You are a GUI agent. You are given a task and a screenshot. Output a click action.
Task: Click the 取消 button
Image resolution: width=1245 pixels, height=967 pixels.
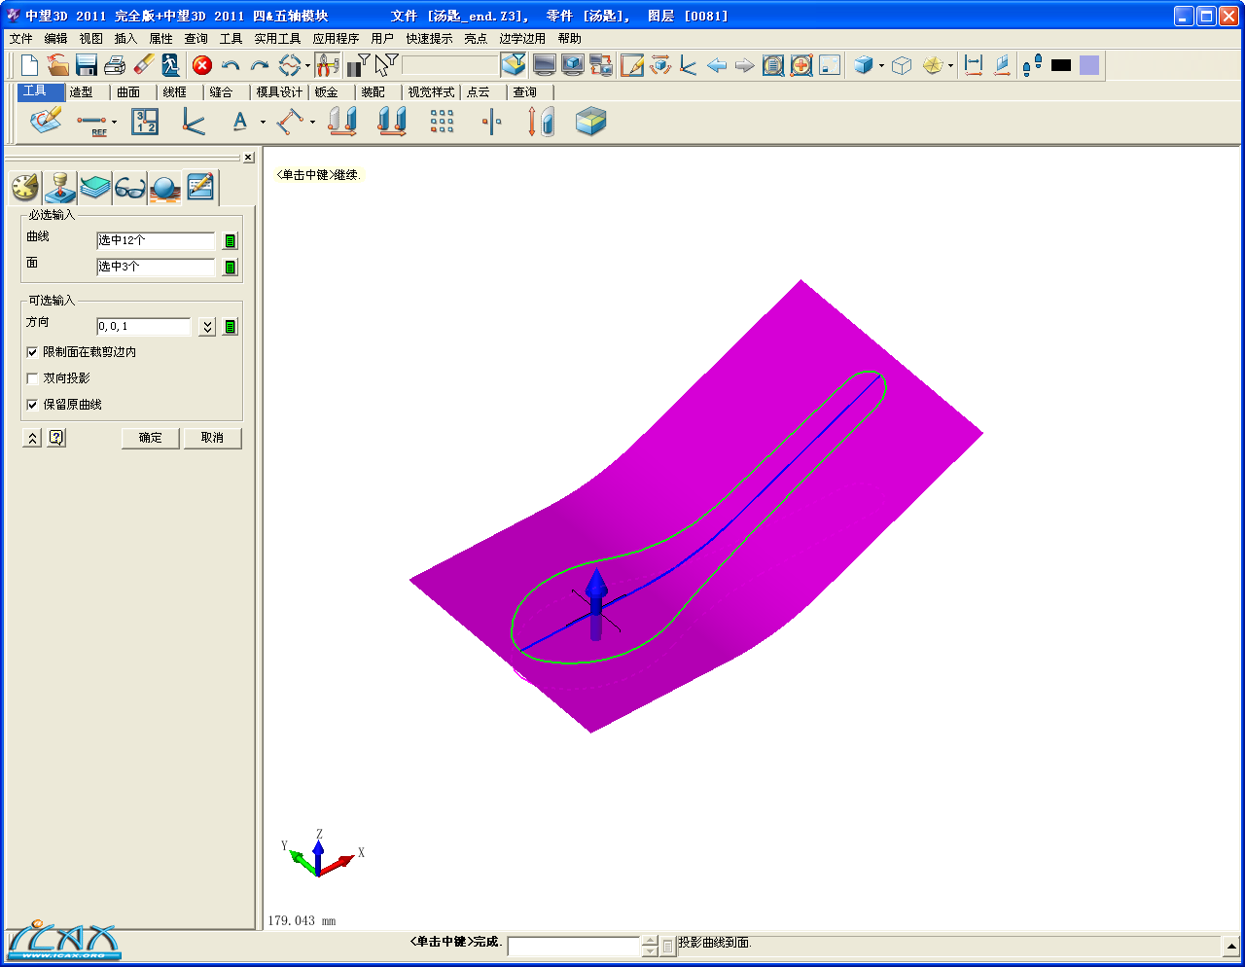[x=212, y=438]
